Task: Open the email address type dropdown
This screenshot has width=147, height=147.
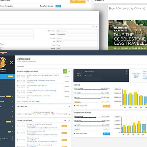Action: (x=58, y=31)
